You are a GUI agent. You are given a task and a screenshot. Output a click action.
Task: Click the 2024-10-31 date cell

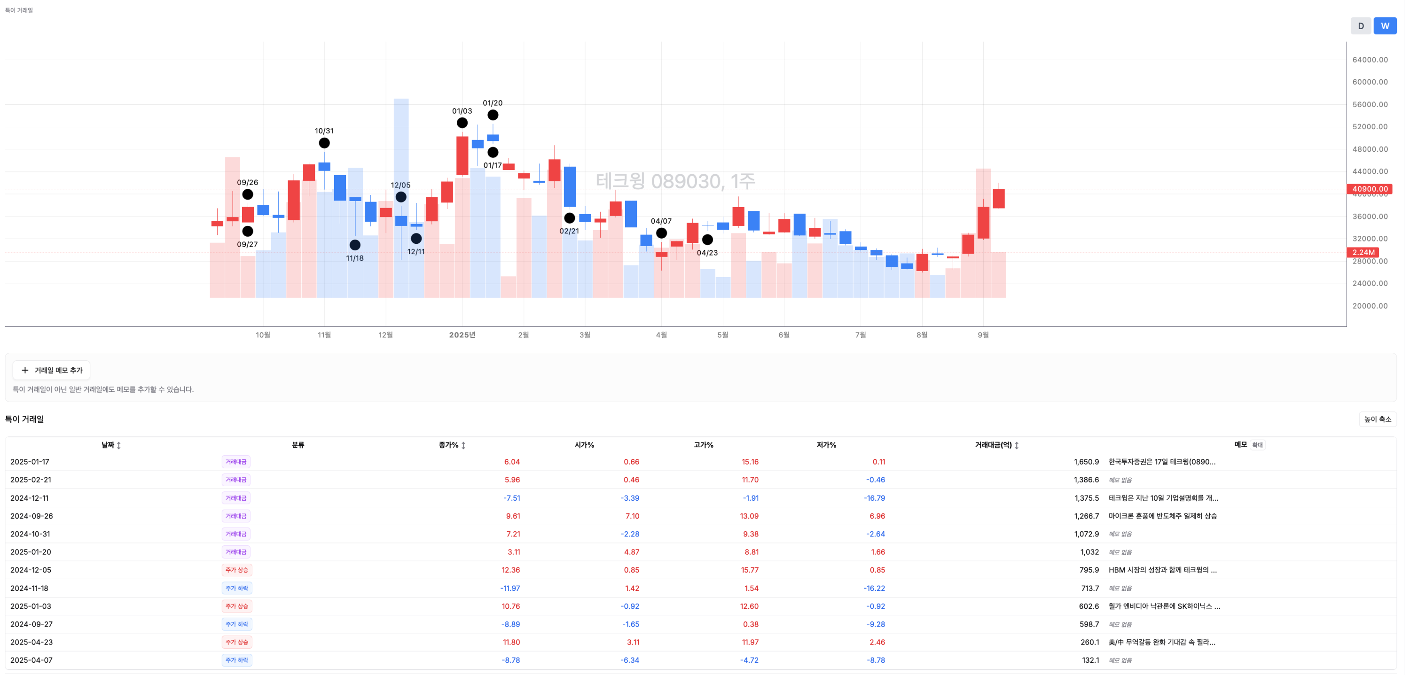tap(30, 534)
